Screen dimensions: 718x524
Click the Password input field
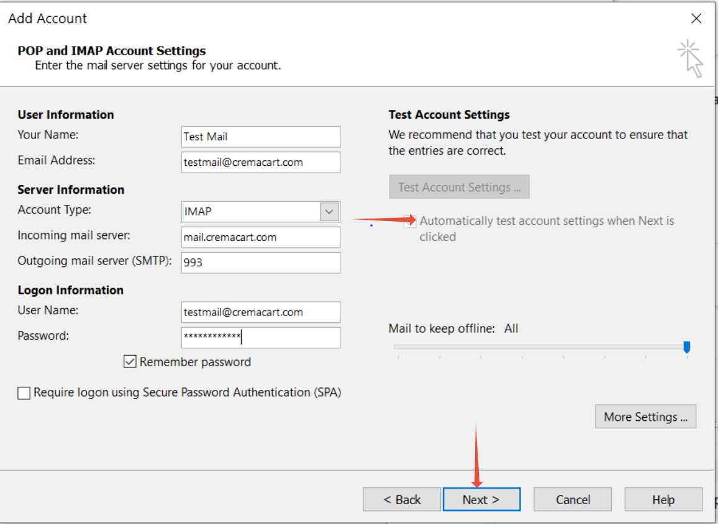[x=260, y=338]
